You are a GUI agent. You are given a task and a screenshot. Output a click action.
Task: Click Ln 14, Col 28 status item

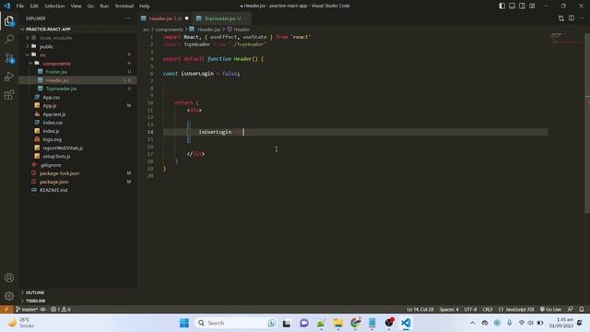tap(420, 310)
